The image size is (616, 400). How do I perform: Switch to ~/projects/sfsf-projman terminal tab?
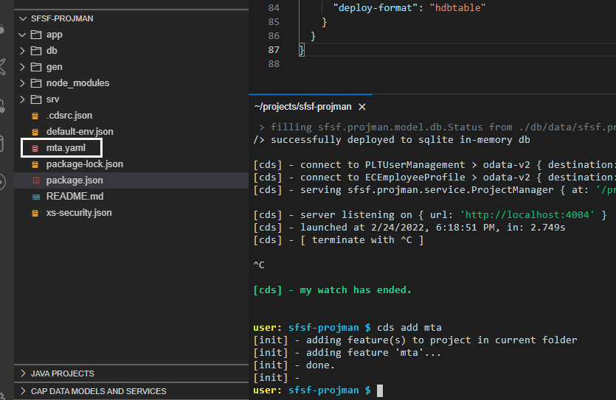pos(303,107)
